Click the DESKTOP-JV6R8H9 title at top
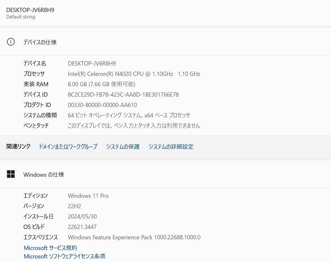Viewport: 331px width, 262px height. (30, 10)
